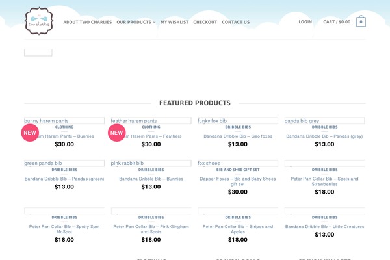Open image placeholder above Little Creatures bib
Viewport: 390px width, 260px height.
point(324,211)
